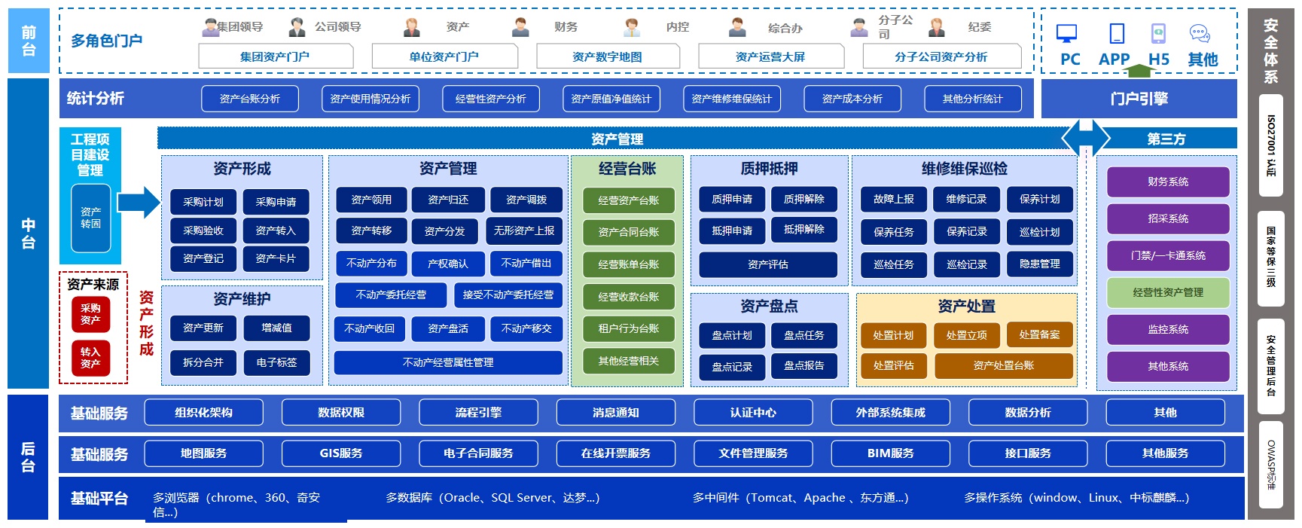Select the 纪委 role avatar icon

[x=937, y=28]
